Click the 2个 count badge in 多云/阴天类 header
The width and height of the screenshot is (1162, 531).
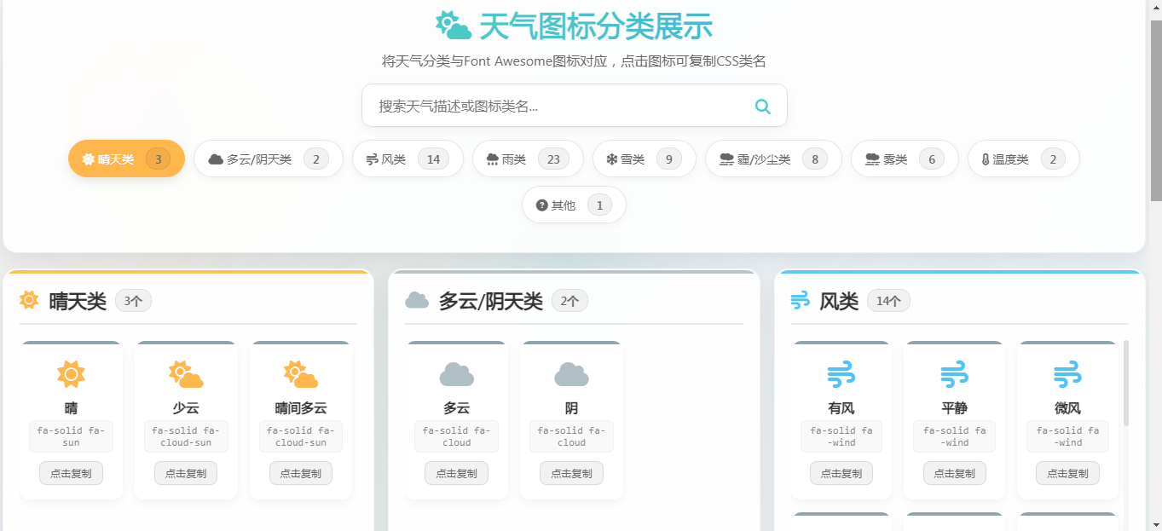[x=569, y=301]
